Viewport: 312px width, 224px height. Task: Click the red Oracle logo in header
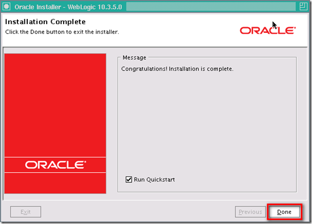(x=268, y=31)
